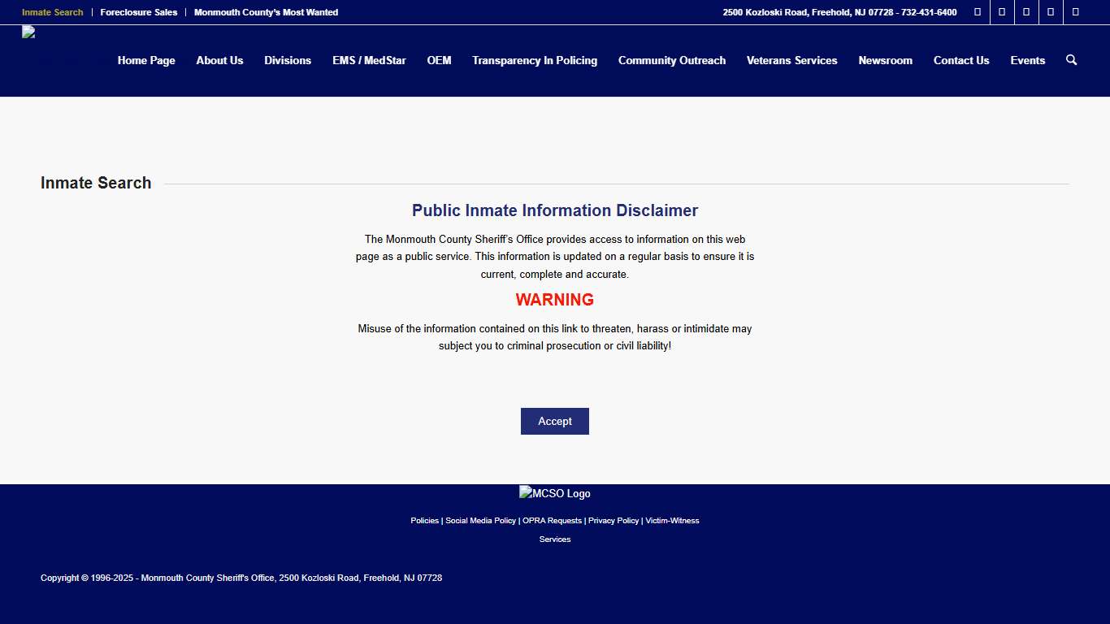Click the Accept disclaimer button

(x=555, y=421)
